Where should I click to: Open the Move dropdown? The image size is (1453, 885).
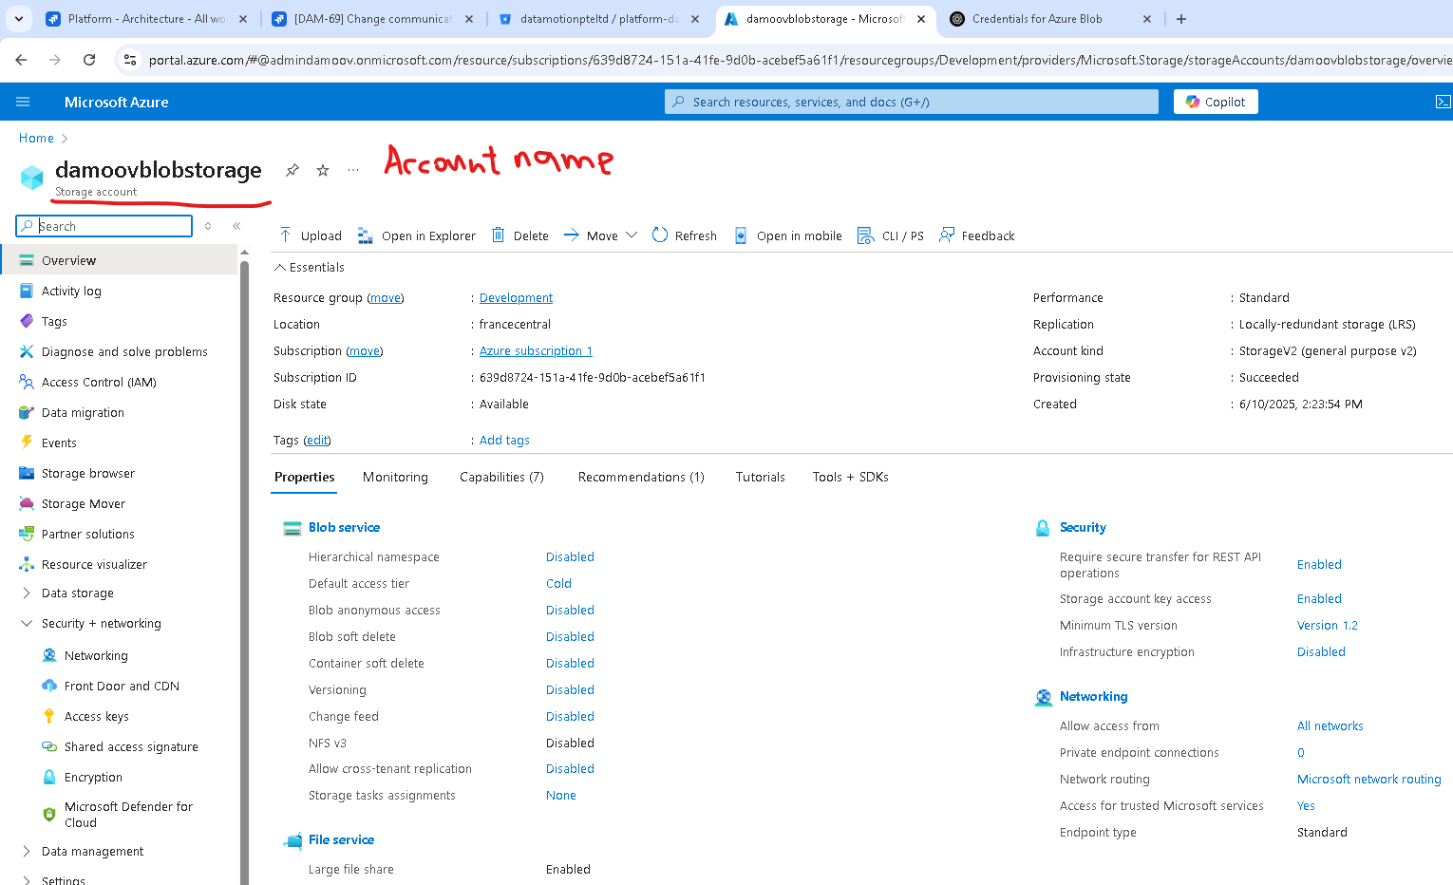pyautogui.click(x=600, y=235)
